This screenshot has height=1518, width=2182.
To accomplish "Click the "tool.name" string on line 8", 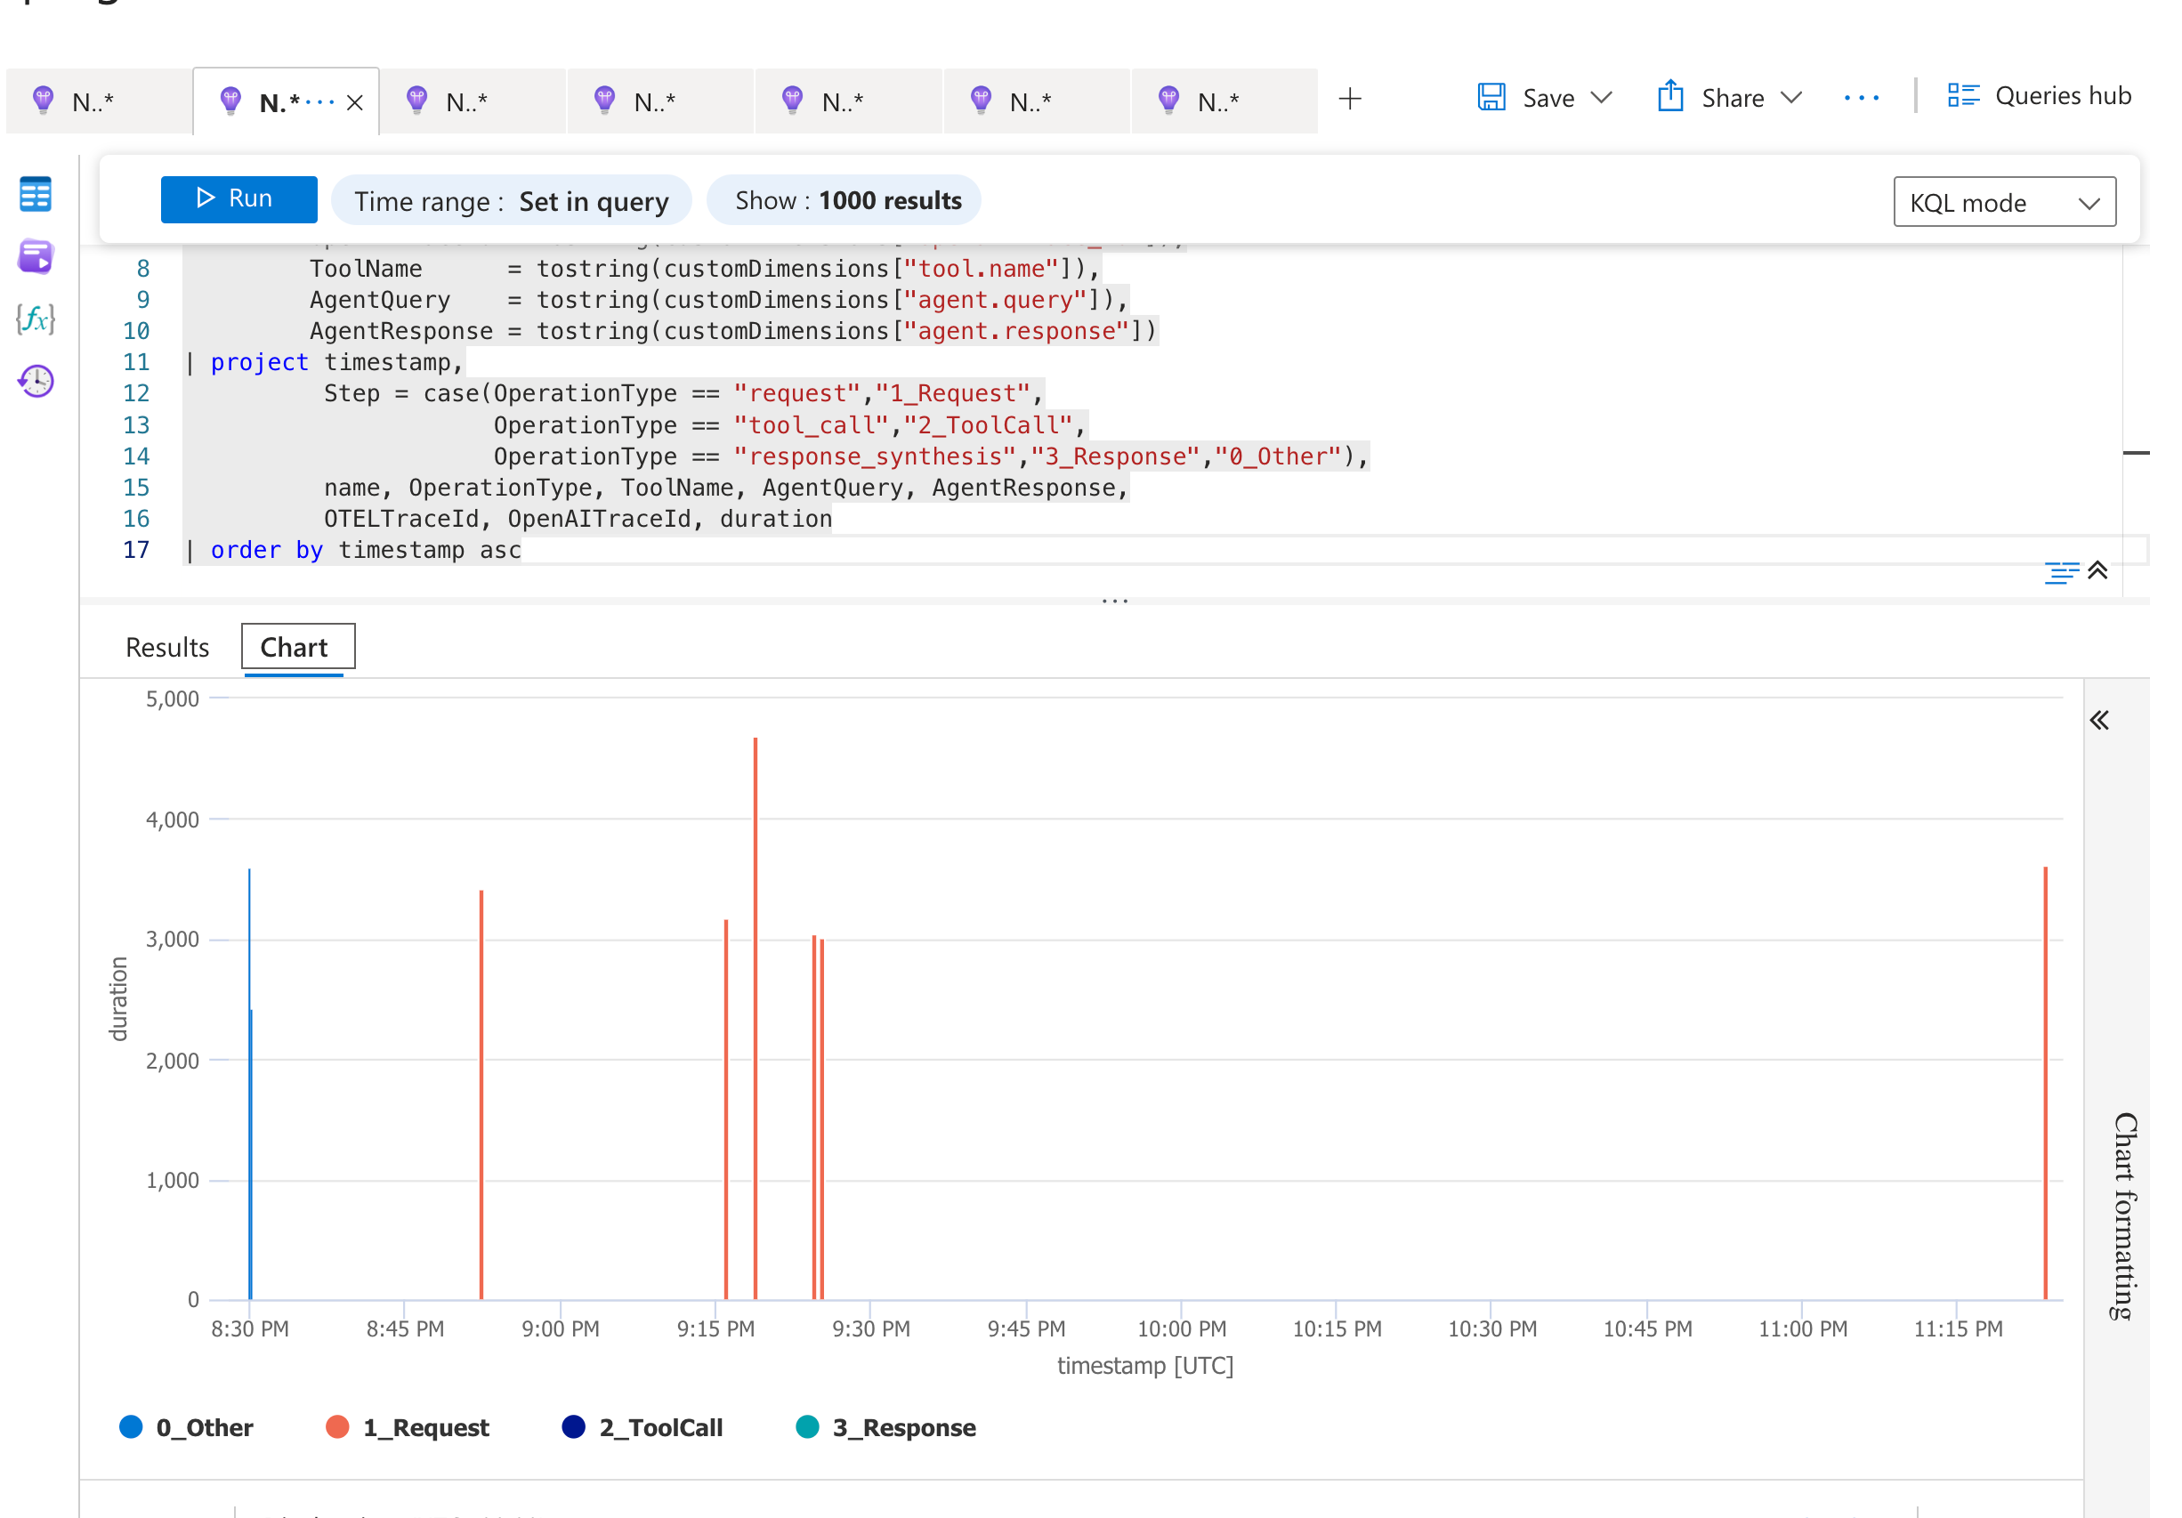I will tap(981, 269).
